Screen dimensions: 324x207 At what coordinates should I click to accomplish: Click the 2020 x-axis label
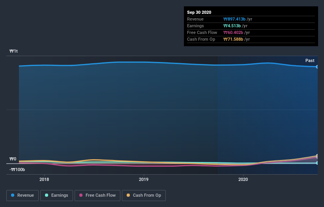[243, 179]
